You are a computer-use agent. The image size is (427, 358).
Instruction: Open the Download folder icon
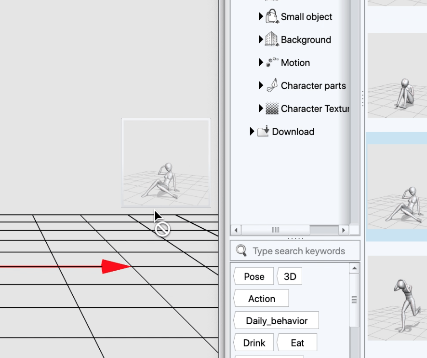(x=263, y=131)
